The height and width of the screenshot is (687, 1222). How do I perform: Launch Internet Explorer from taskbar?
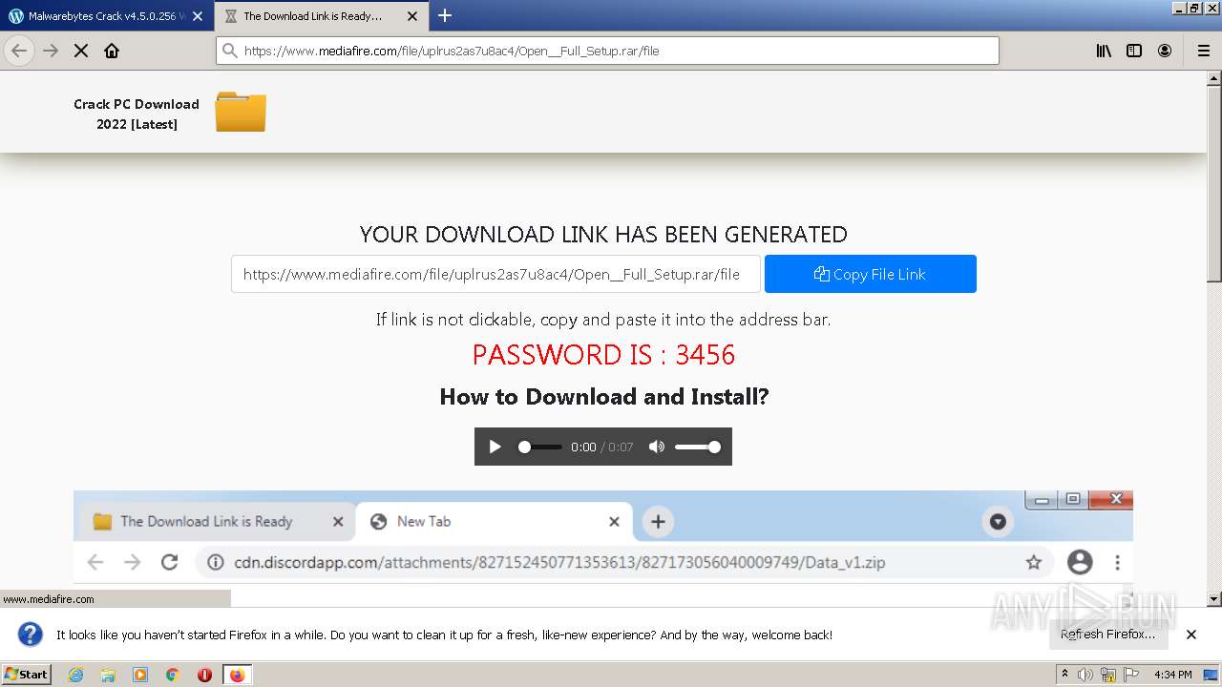coord(76,675)
